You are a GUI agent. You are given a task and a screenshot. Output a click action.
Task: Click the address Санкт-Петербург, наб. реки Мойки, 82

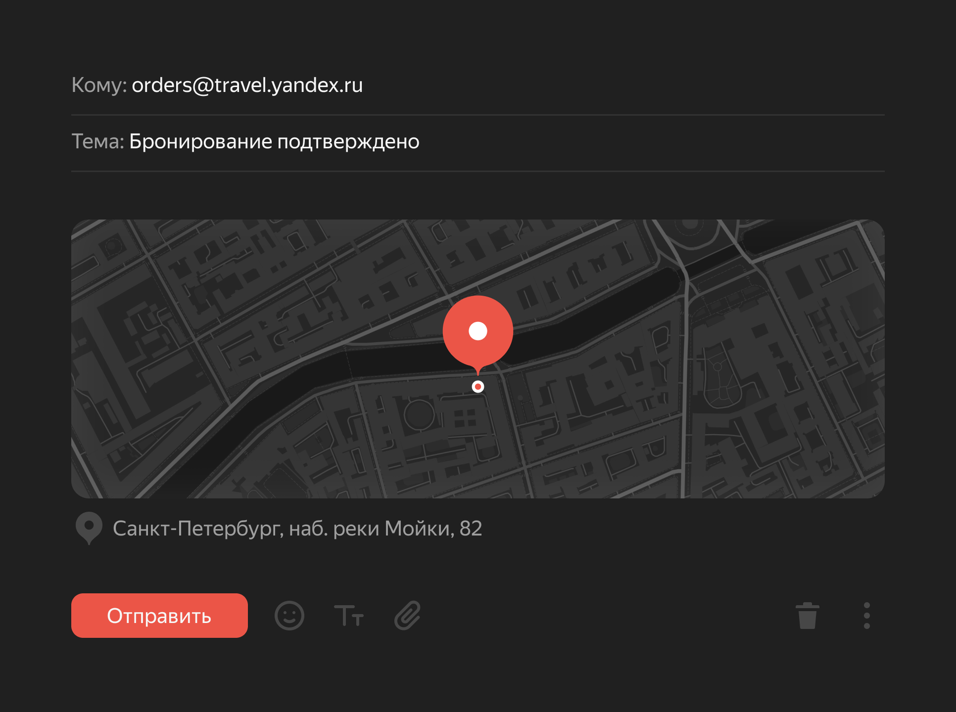click(x=297, y=528)
